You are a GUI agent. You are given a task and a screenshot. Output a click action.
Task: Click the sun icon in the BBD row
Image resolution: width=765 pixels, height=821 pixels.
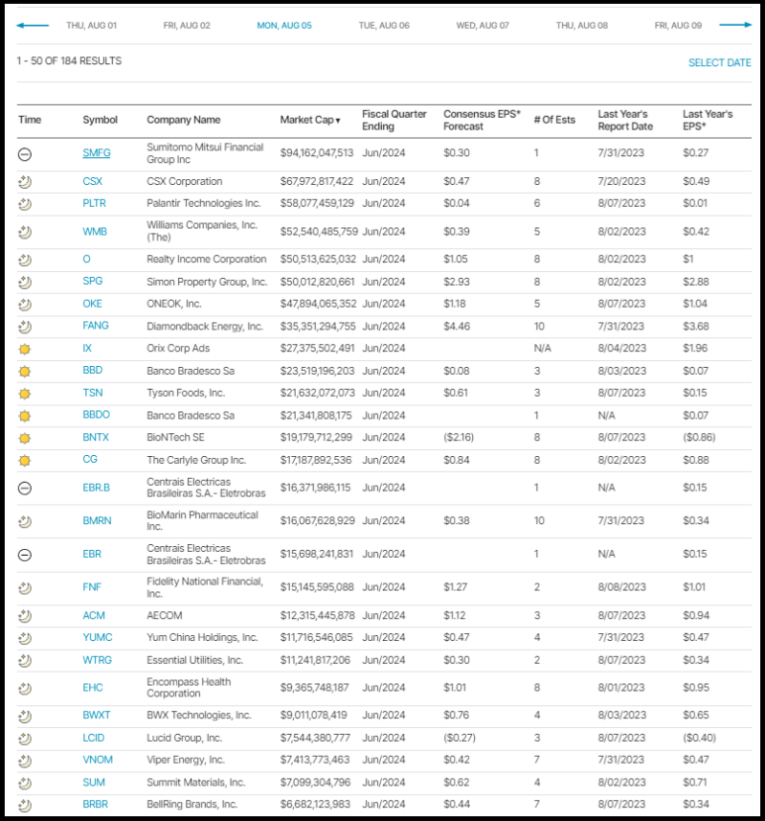click(25, 372)
